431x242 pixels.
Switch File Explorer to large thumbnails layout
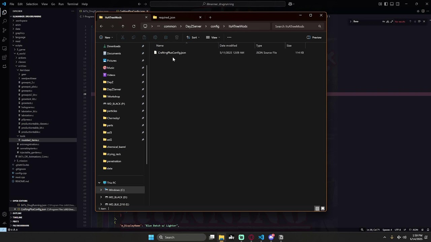[323, 209]
